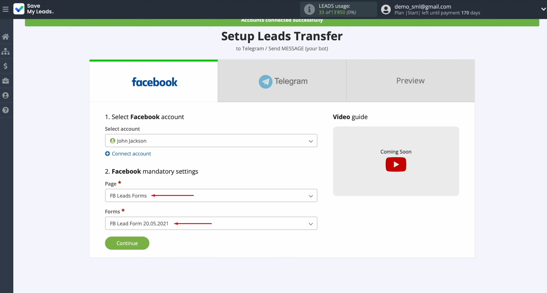
Task: Open the connections sitemap icon in sidebar
Action: click(5, 51)
